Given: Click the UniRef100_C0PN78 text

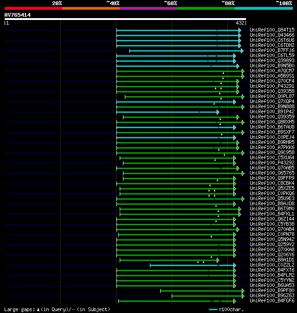Looking at the screenshot, I should pos(272,235).
